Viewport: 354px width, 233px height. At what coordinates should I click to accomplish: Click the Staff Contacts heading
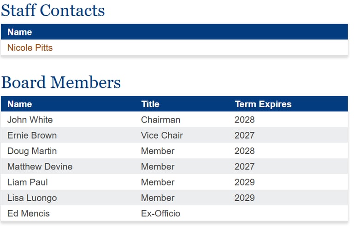coord(53,10)
